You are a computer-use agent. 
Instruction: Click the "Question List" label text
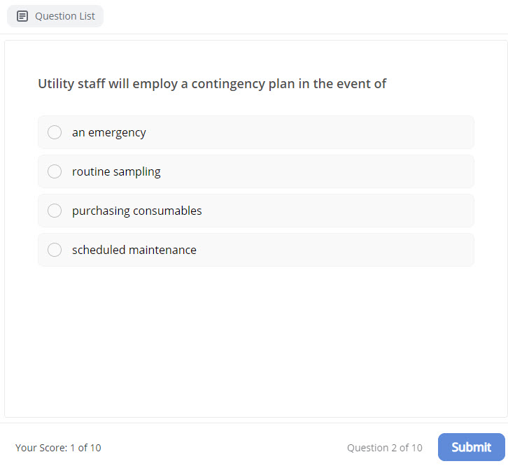65,16
